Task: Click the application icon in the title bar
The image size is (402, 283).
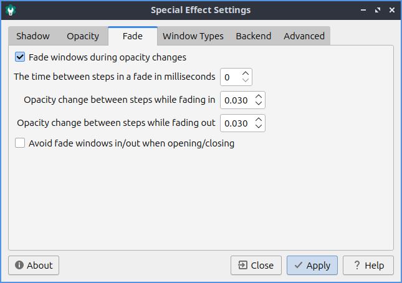Action: [11, 10]
